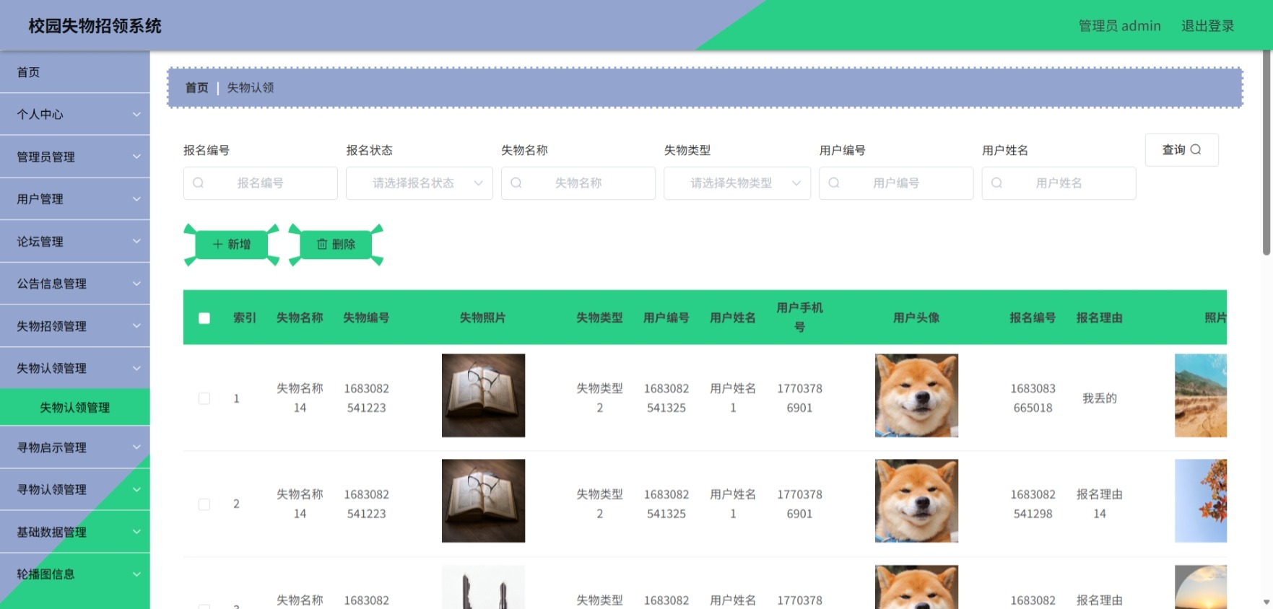Click the magnifier icon in 用户姓名 field
Screen dimensions: 1273x609
(x=996, y=183)
